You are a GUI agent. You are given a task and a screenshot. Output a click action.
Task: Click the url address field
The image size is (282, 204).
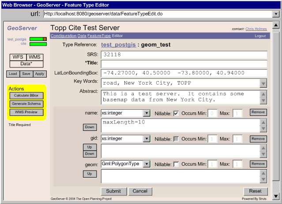pos(158,14)
